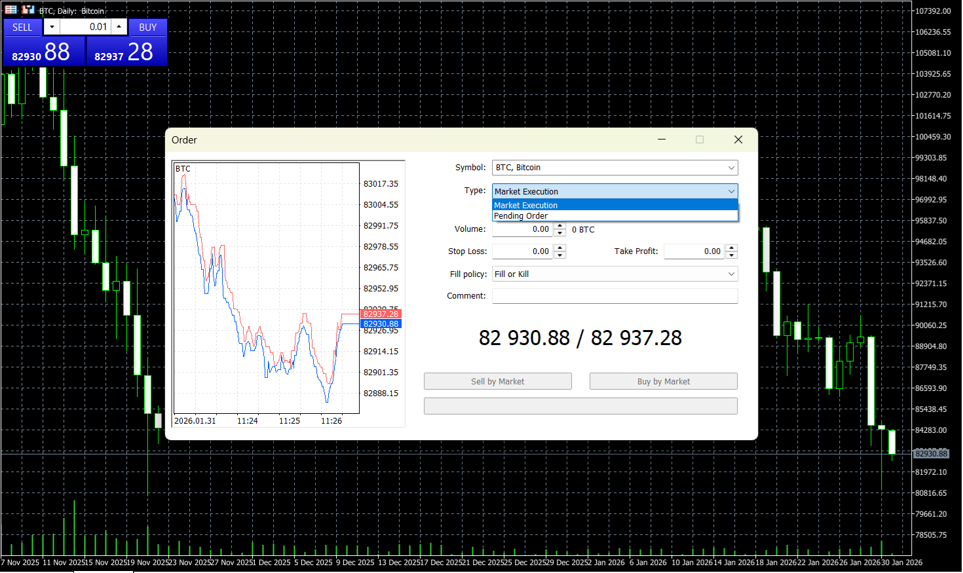Increase one-click volume with up arrow
This screenshot has height=573, width=963.
(x=119, y=27)
